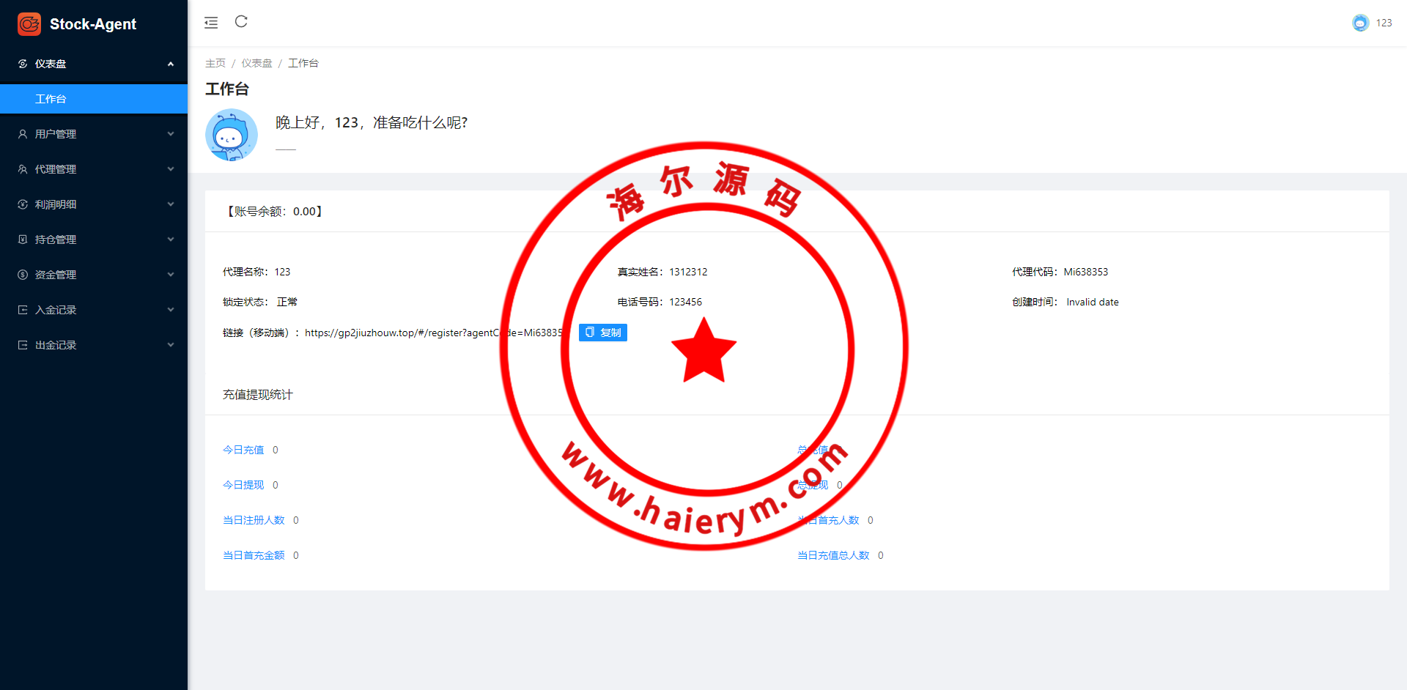Click the 入金记录 icon in sidebar
This screenshot has width=1407, height=690.
[x=23, y=310]
